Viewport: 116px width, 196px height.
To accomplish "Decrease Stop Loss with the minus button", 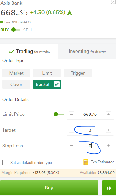I will coord(71,146).
